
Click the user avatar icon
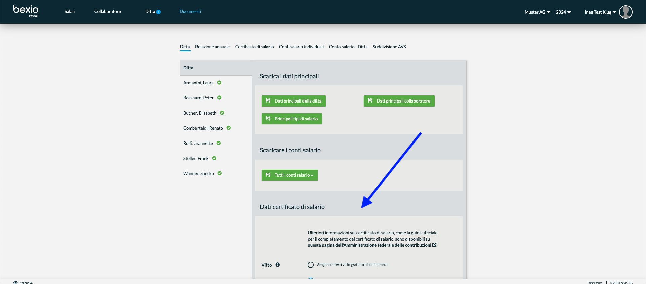click(625, 12)
